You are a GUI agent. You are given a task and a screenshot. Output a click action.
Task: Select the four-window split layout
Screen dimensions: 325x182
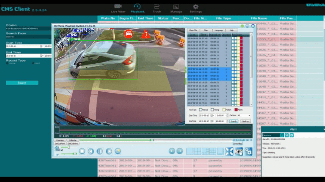[197, 151]
